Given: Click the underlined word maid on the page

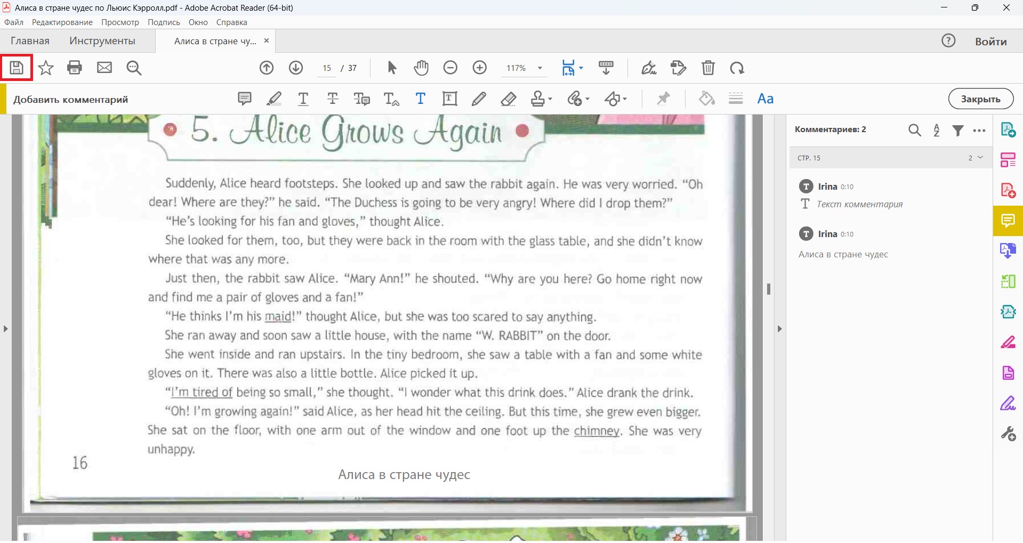Looking at the screenshot, I should [x=278, y=317].
